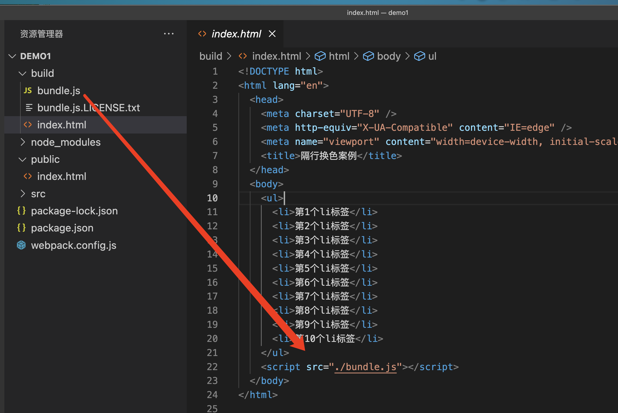Click the index.html breadcrumb segment
This screenshot has height=413, width=618.
tap(277, 56)
